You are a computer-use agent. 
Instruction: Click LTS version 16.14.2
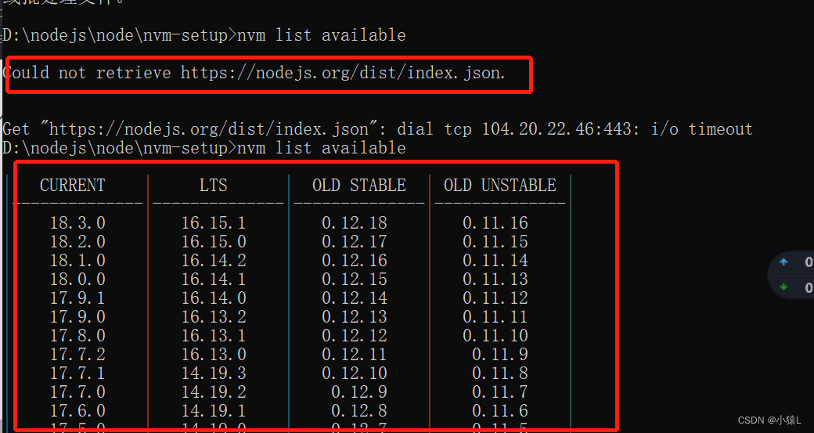point(214,260)
